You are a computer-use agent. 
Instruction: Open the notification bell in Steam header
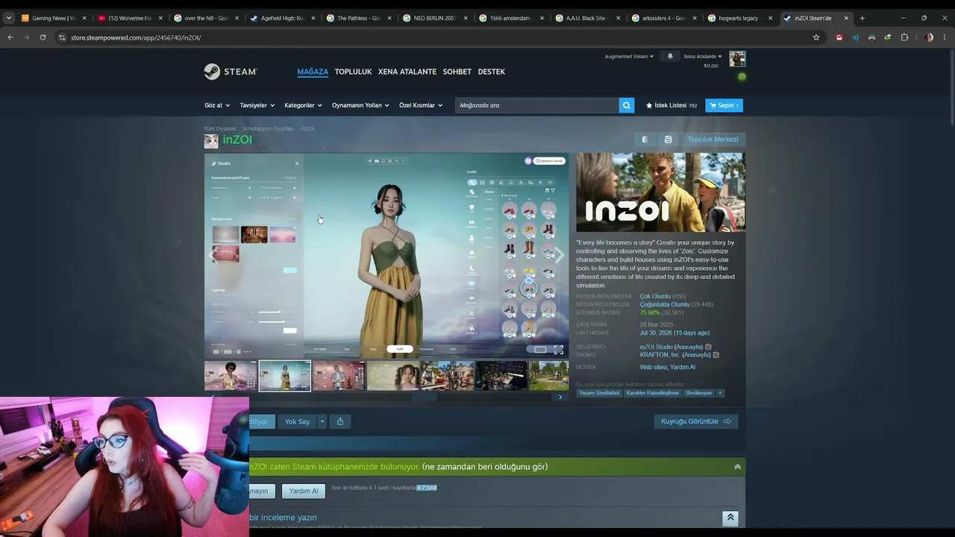[670, 57]
